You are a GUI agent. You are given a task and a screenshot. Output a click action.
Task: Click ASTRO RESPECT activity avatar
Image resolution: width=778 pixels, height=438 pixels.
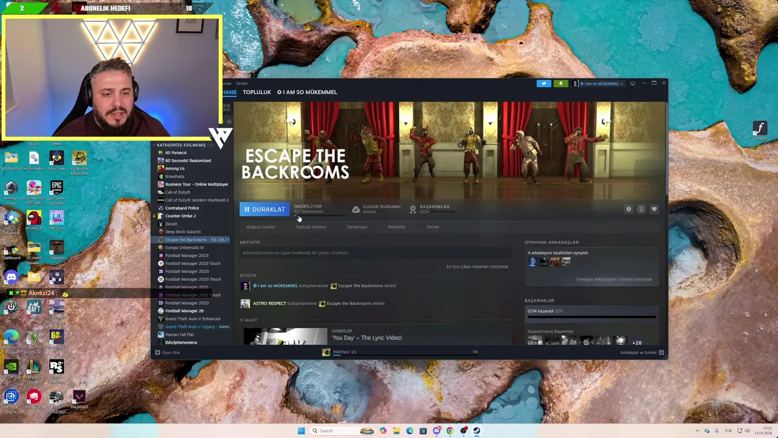[245, 304]
